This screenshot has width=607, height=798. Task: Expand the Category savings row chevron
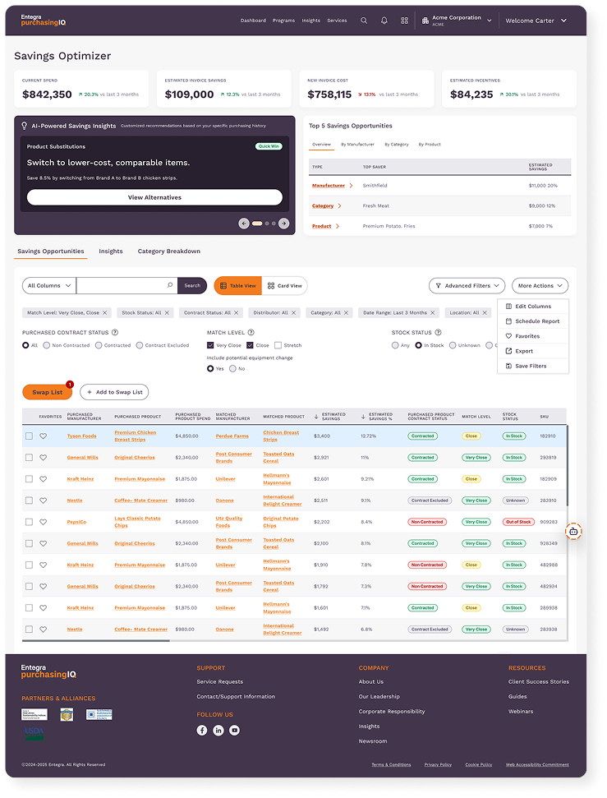pos(340,206)
